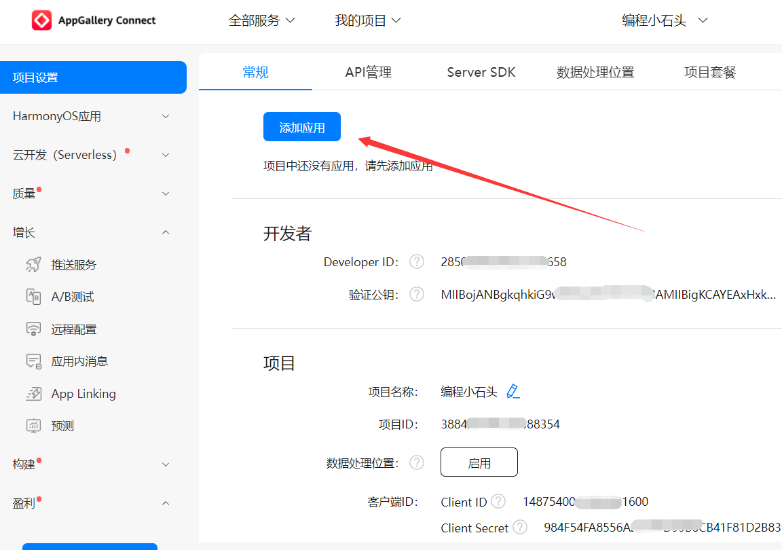Click the Client ID value ending 1600
Screen dimensions: 782x550
point(586,502)
